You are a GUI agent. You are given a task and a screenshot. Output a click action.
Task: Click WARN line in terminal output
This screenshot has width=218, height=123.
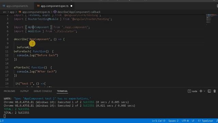[47, 99]
